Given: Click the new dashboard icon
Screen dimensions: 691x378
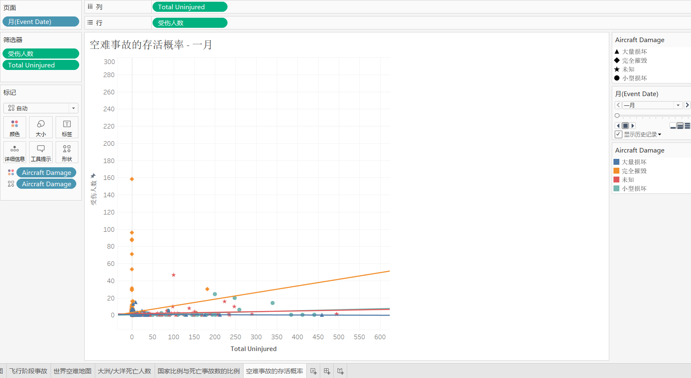Looking at the screenshot, I should 327,371.
